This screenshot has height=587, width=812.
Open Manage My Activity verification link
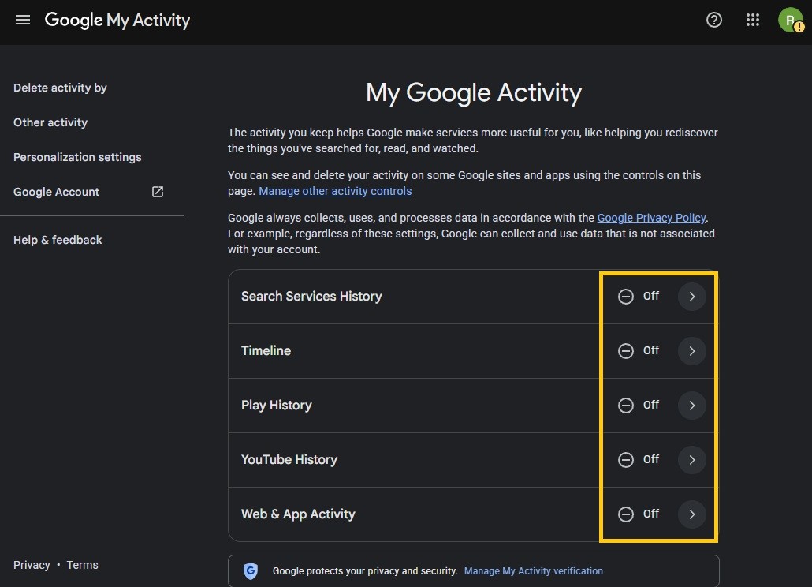coord(534,571)
